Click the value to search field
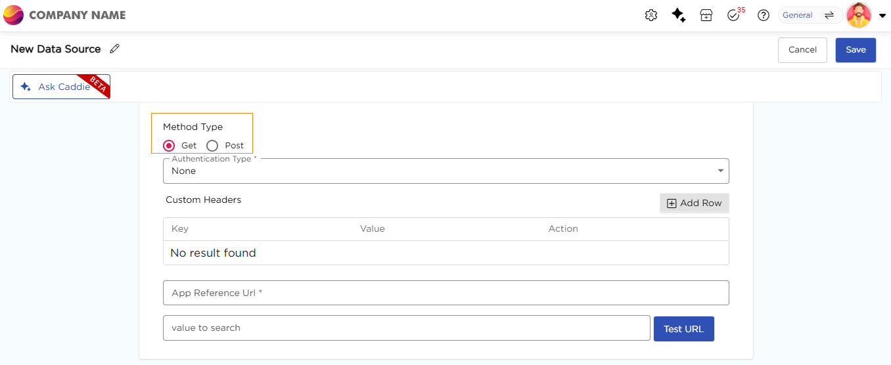The image size is (891, 365). pos(406,328)
